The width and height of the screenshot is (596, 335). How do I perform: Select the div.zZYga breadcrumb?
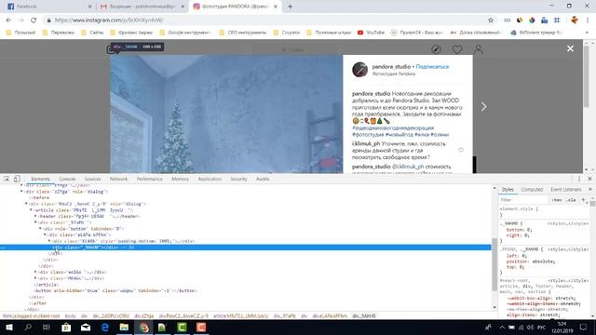pyautogui.click(x=144, y=316)
